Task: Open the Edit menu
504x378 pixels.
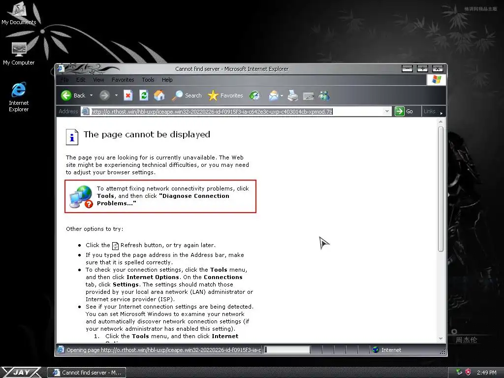Action: click(81, 80)
